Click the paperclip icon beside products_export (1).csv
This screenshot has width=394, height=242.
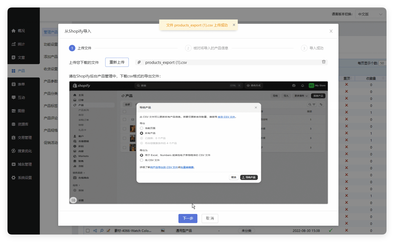click(139, 62)
